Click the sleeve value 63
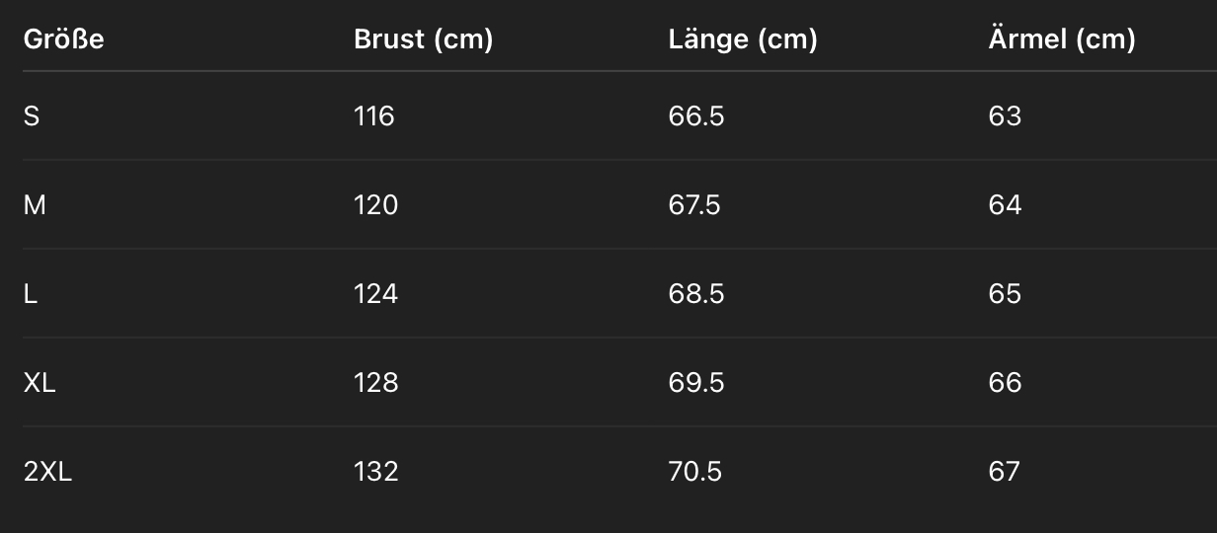 point(1005,116)
